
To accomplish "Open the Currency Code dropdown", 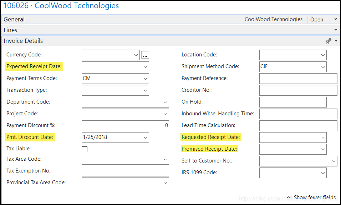I will 136,55.
